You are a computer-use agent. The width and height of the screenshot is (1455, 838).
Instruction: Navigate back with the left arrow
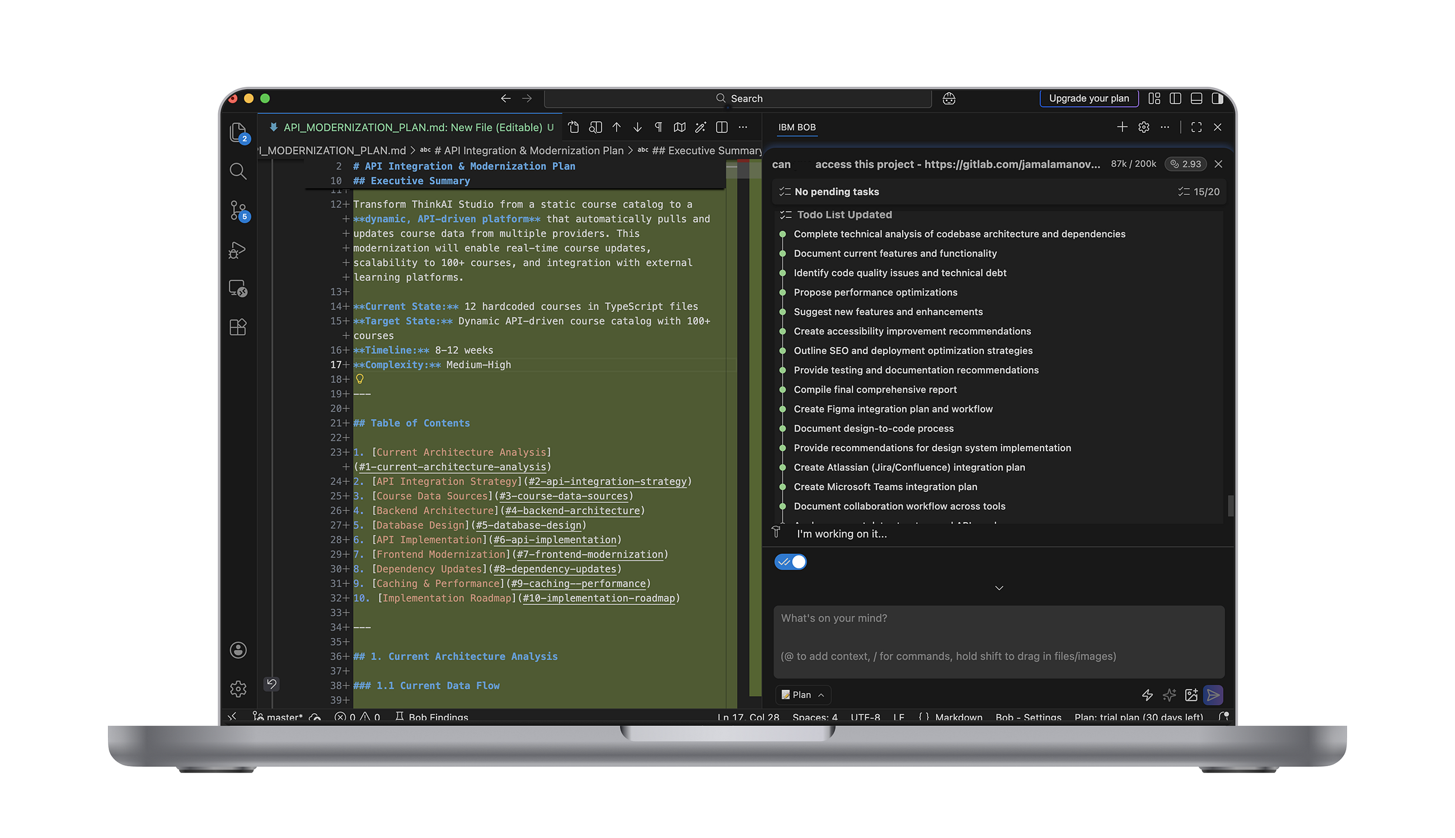tap(505, 99)
